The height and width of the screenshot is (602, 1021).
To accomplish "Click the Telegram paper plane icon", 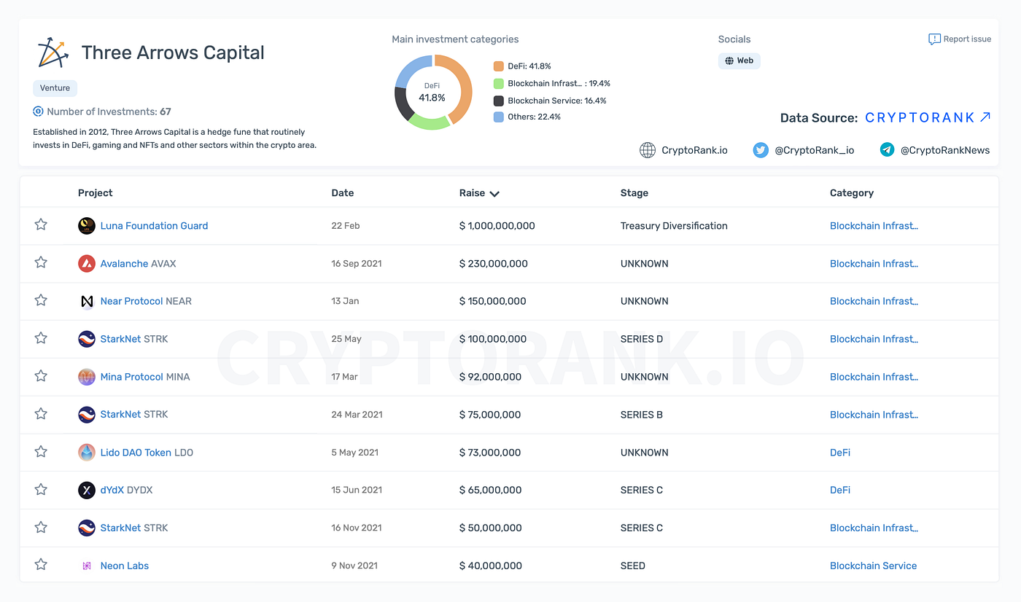I will tap(887, 150).
